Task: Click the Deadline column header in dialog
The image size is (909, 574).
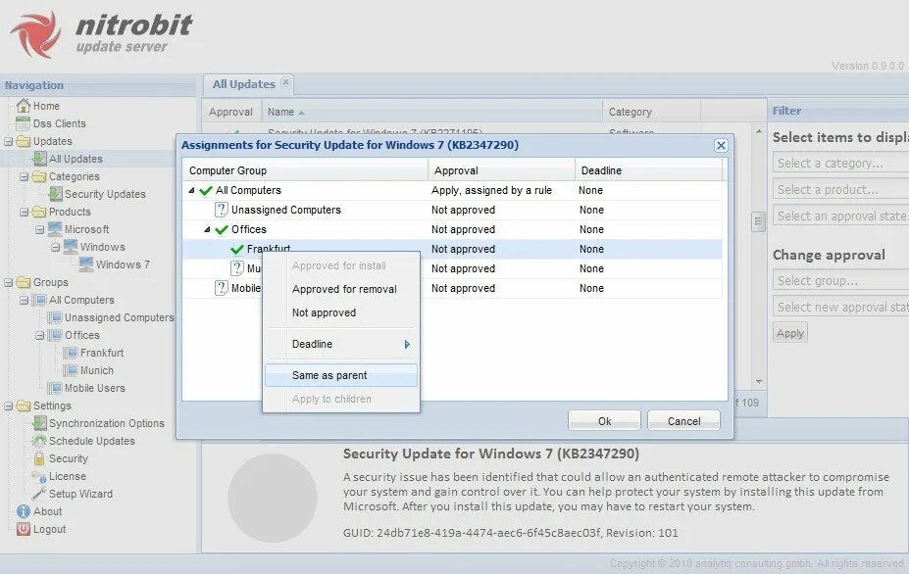Action: click(648, 170)
